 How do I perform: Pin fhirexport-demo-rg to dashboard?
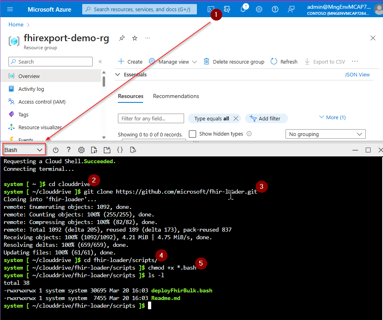(x=122, y=38)
